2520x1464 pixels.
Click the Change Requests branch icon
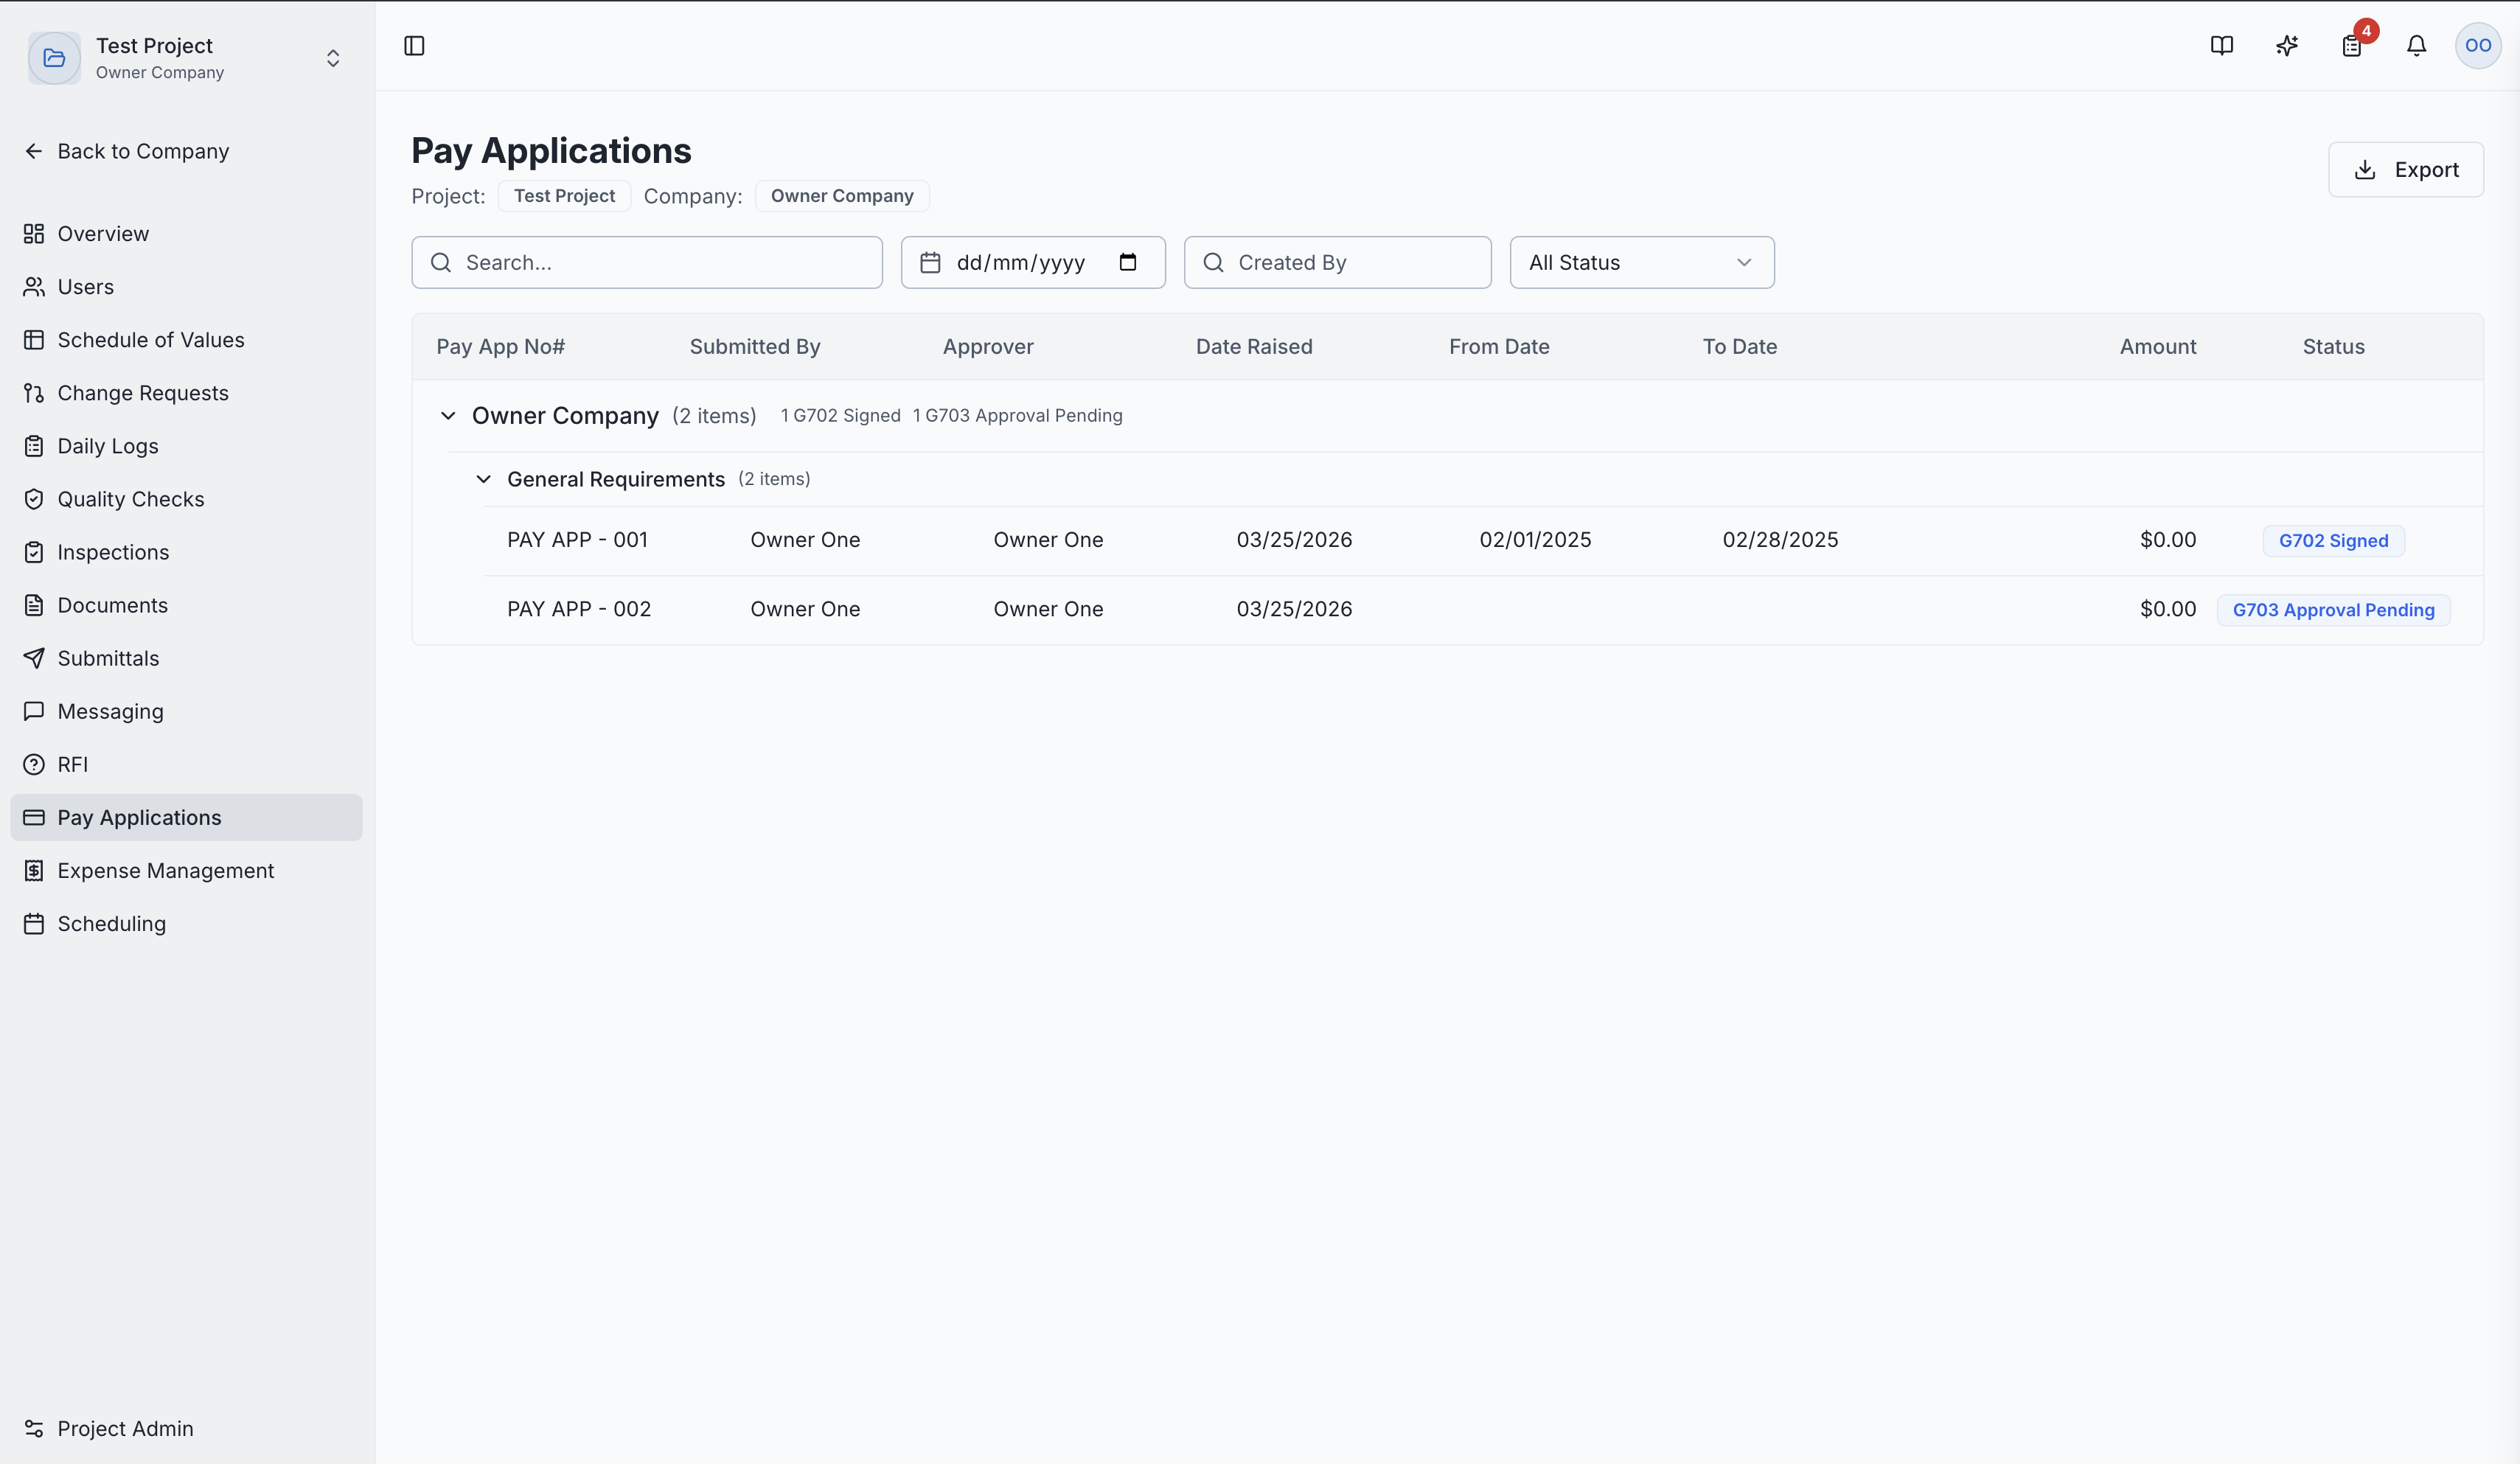(34, 392)
